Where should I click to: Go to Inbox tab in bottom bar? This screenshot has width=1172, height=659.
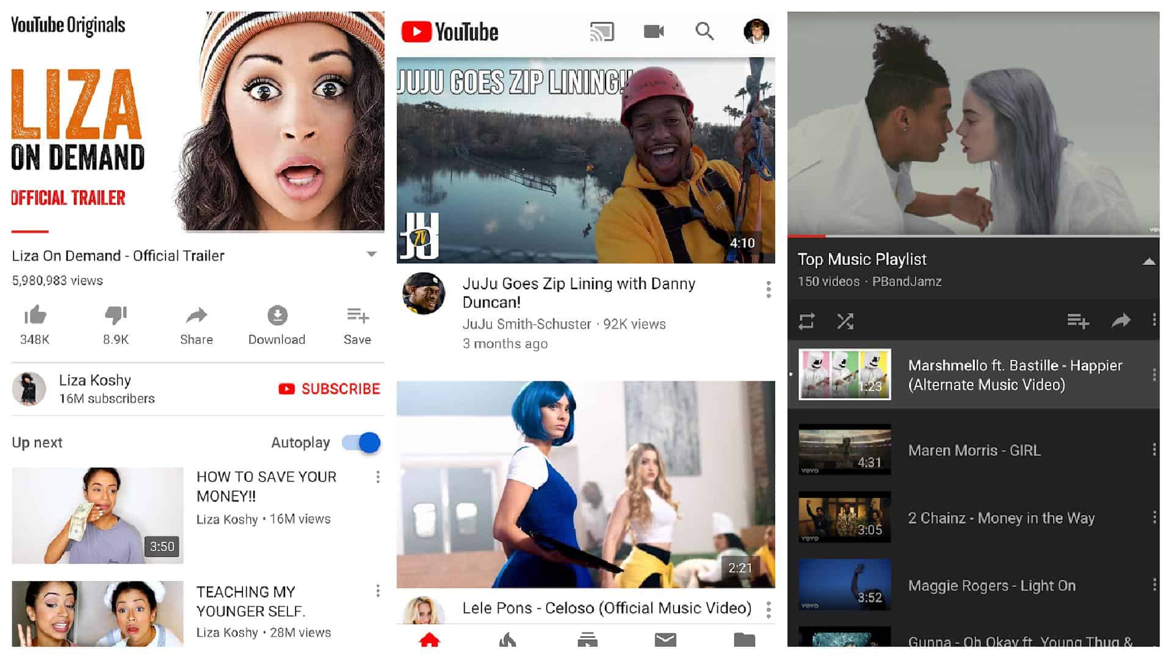coord(665,639)
